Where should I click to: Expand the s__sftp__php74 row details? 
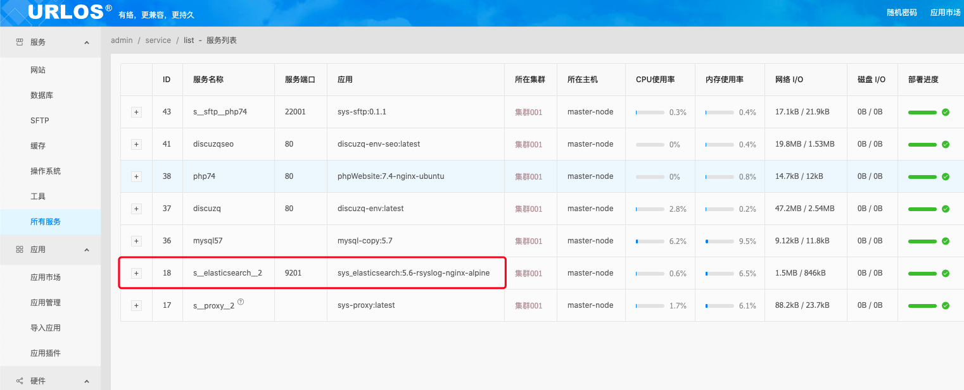coord(136,113)
